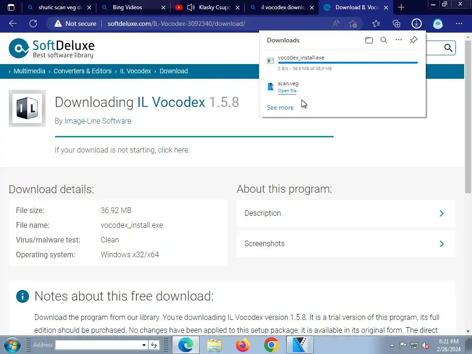Viewport: 472px width, 354px height.
Task: Open the Windows Start button
Action: pyautogui.click(x=12, y=345)
